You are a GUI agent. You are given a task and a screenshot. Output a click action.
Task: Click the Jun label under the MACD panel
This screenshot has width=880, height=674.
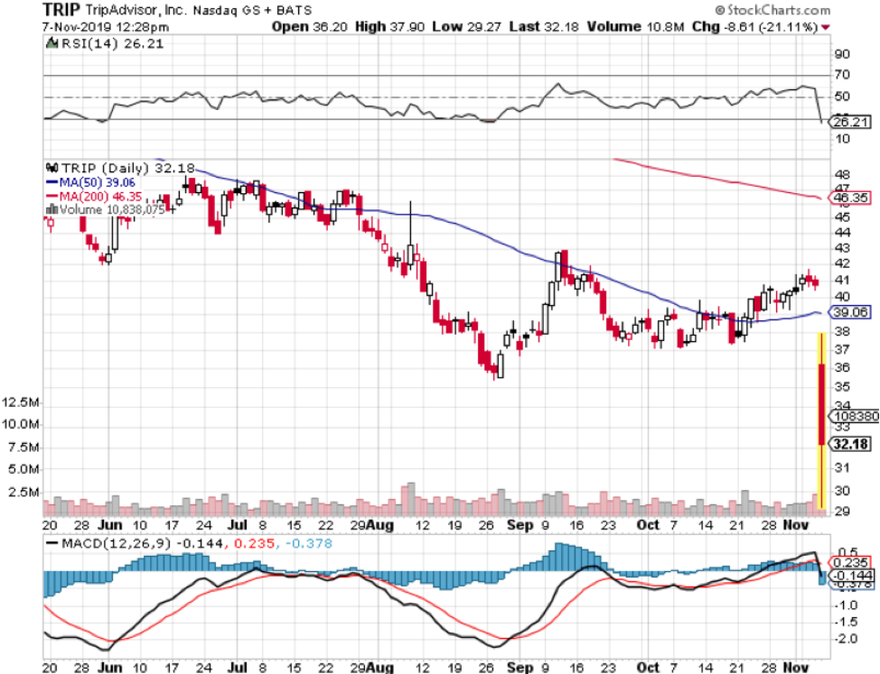click(x=109, y=668)
